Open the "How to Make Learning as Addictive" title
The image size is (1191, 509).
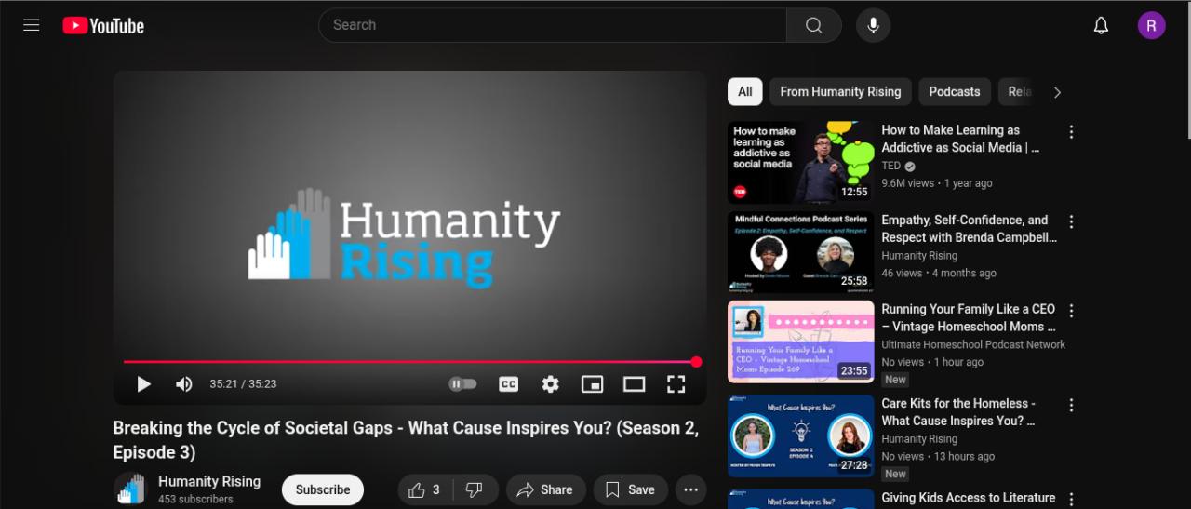click(x=960, y=139)
